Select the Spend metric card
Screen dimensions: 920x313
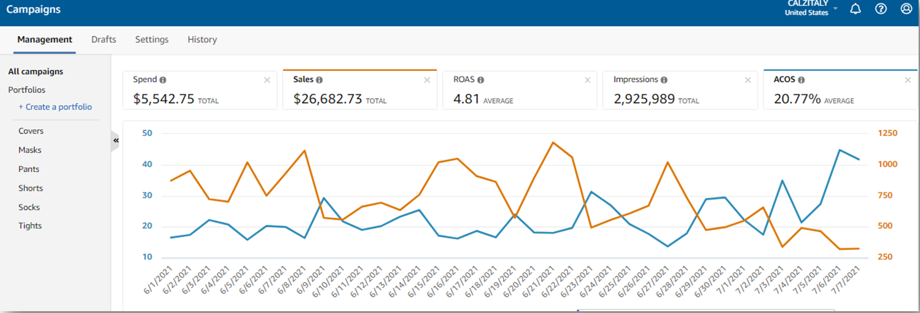(200, 90)
